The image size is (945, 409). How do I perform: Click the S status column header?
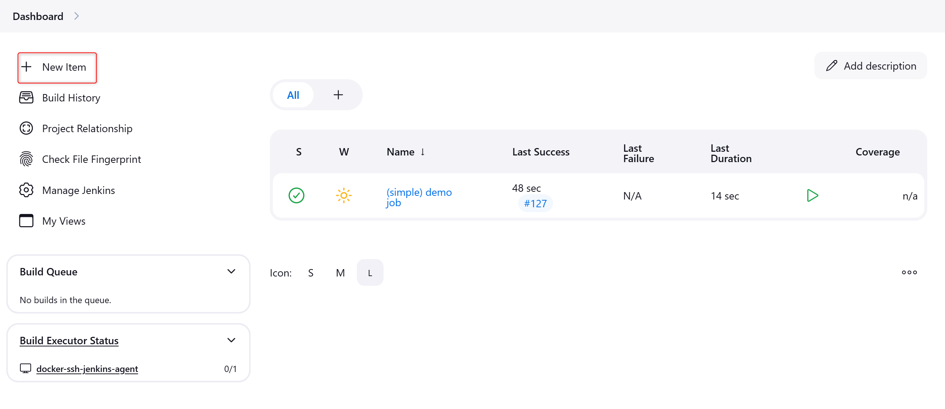pyautogui.click(x=299, y=152)
